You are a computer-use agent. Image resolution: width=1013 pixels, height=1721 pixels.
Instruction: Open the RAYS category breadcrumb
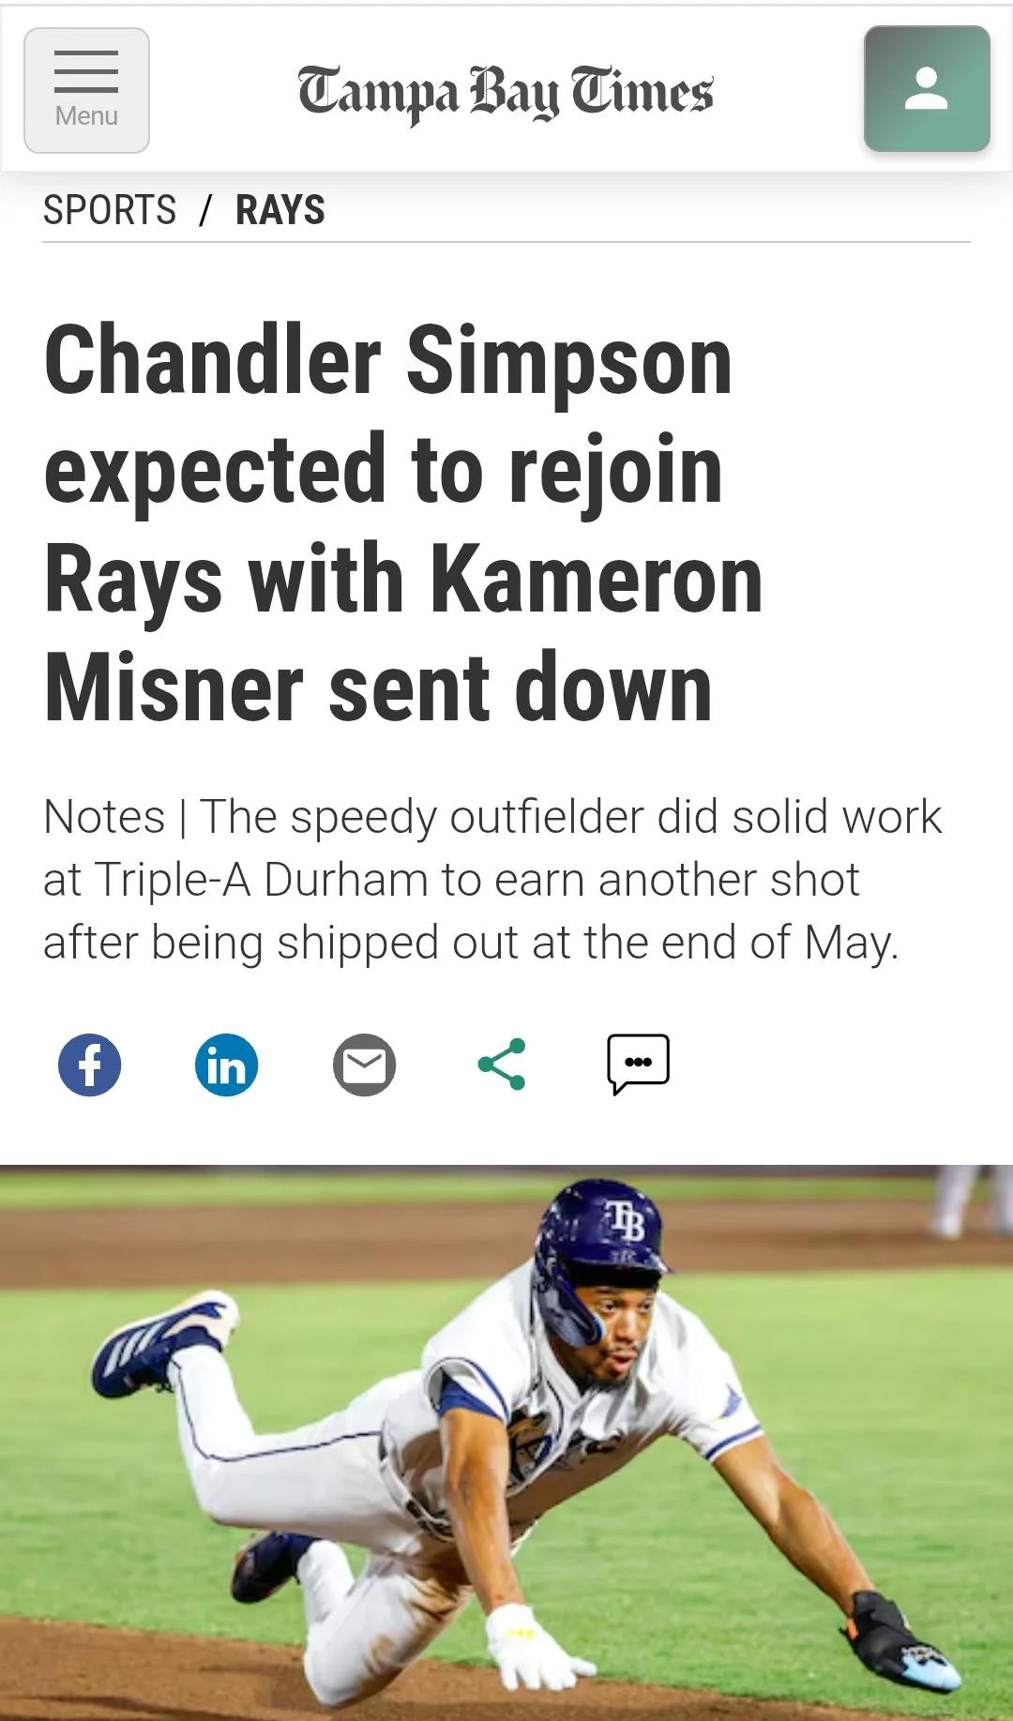[x=280, y=210]
